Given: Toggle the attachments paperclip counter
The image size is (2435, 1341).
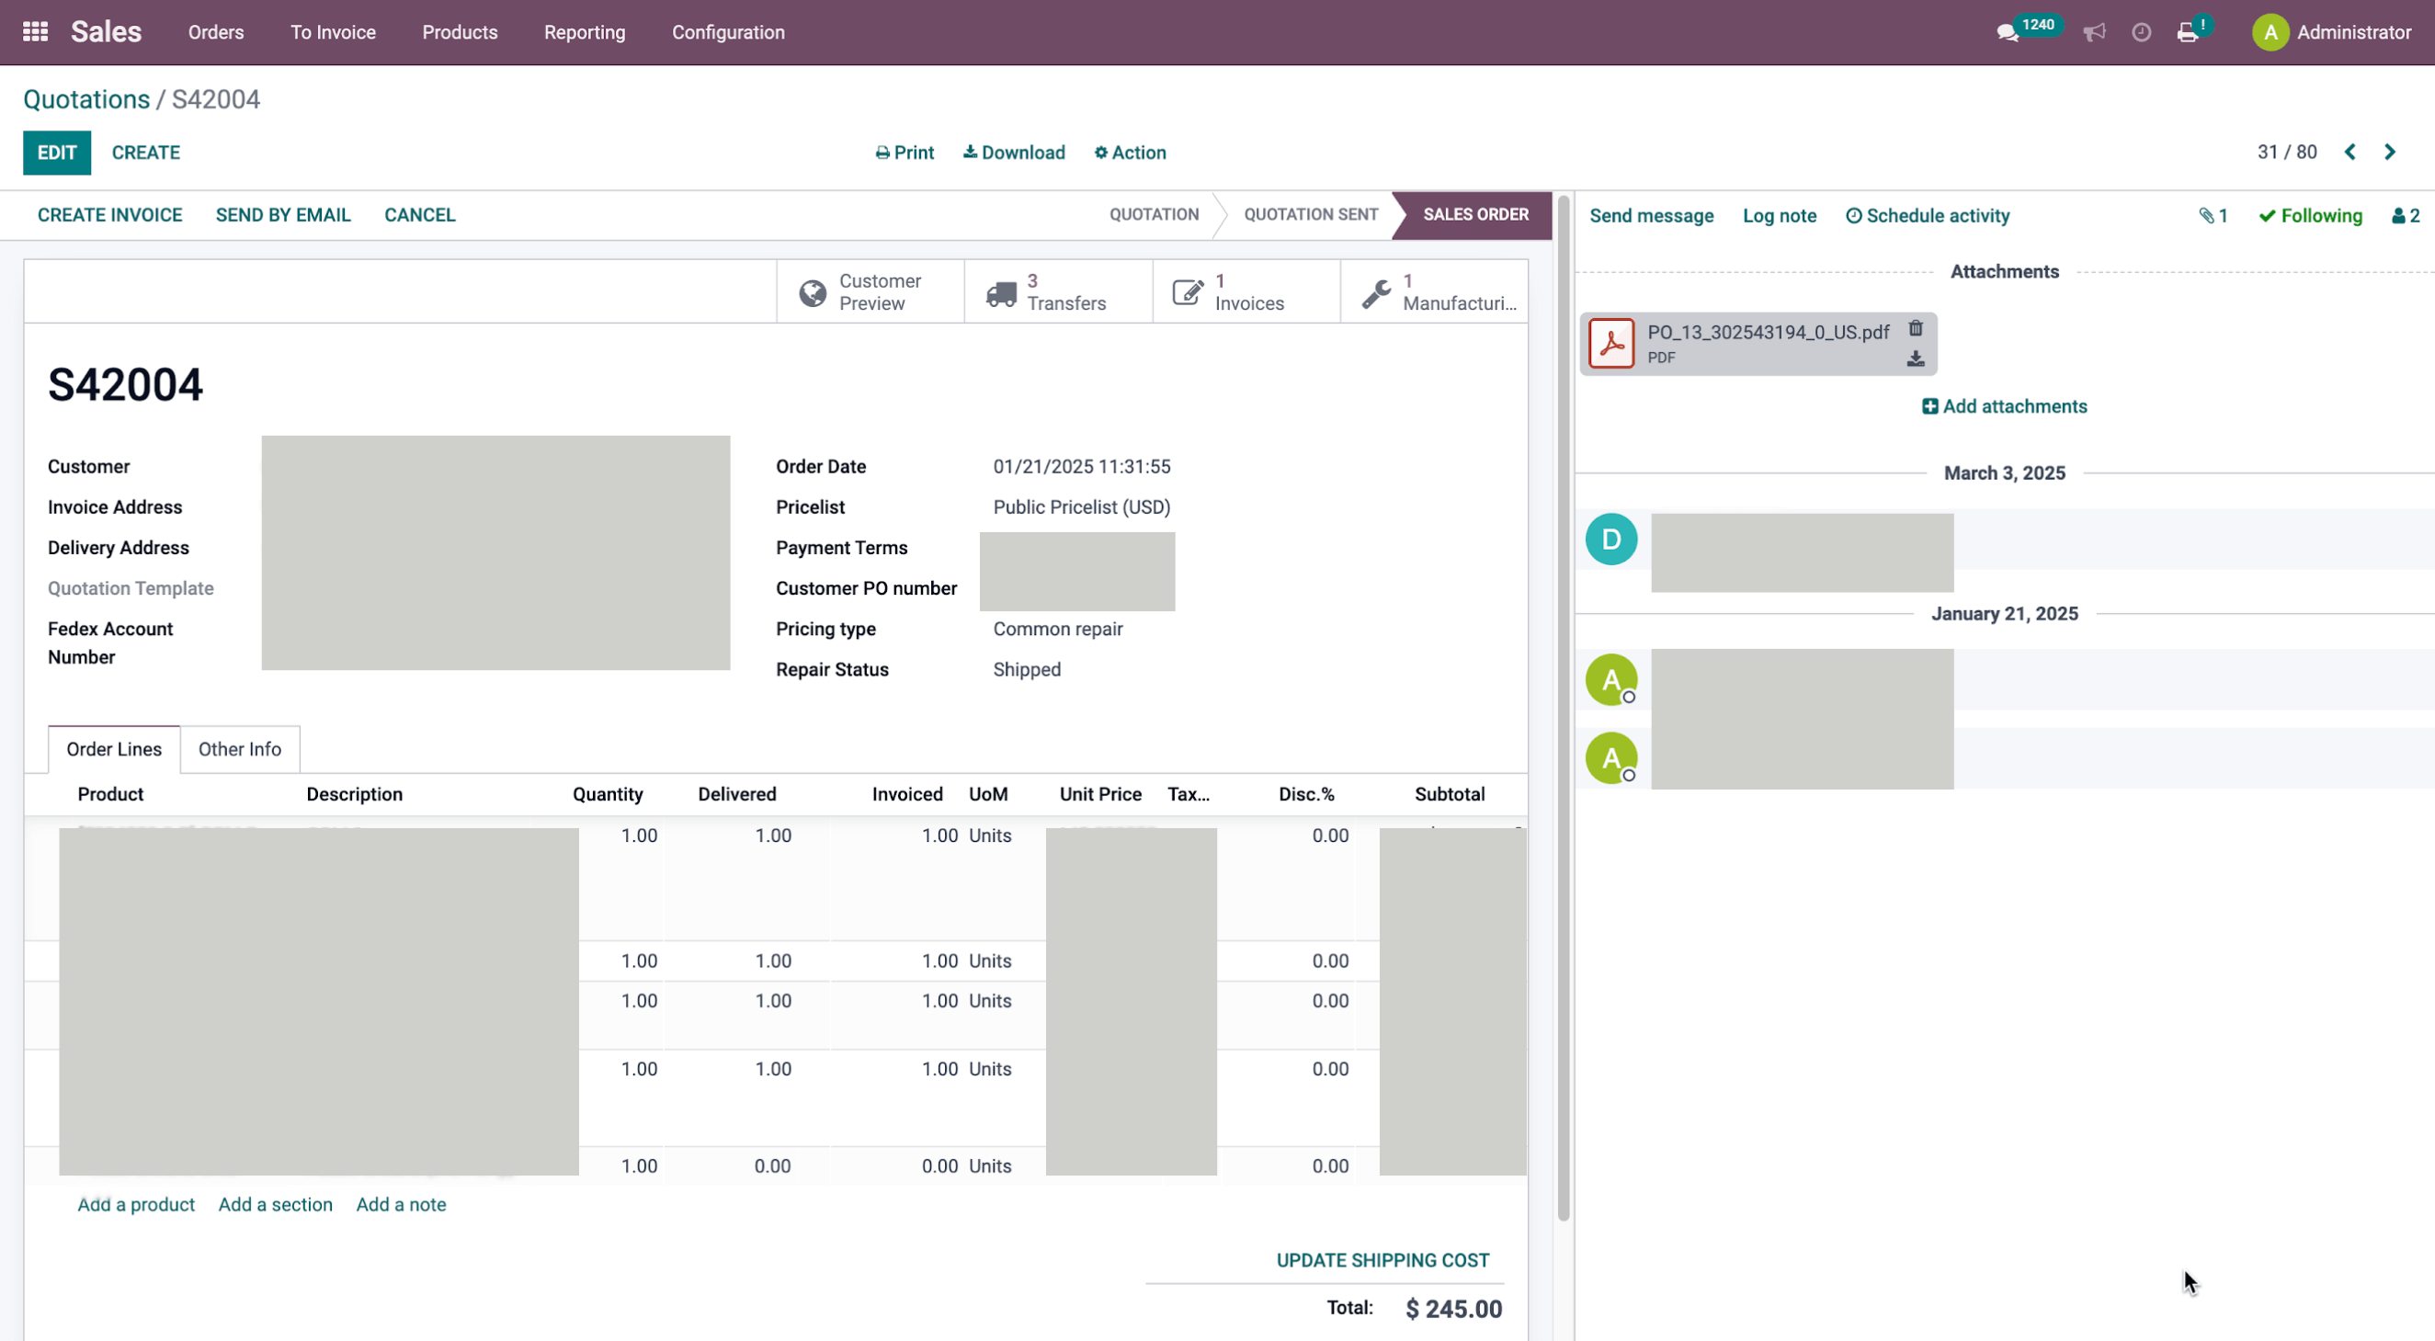Looking at the screenshot, I should [2213, 216].
